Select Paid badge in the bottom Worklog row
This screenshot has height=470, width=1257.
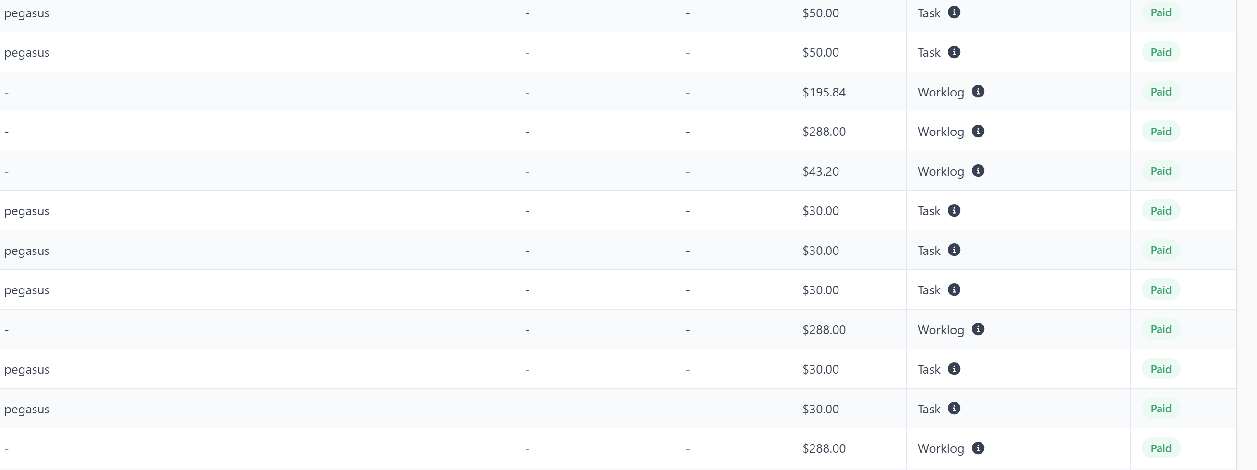pyautogui.click(x=1161, y=448)
